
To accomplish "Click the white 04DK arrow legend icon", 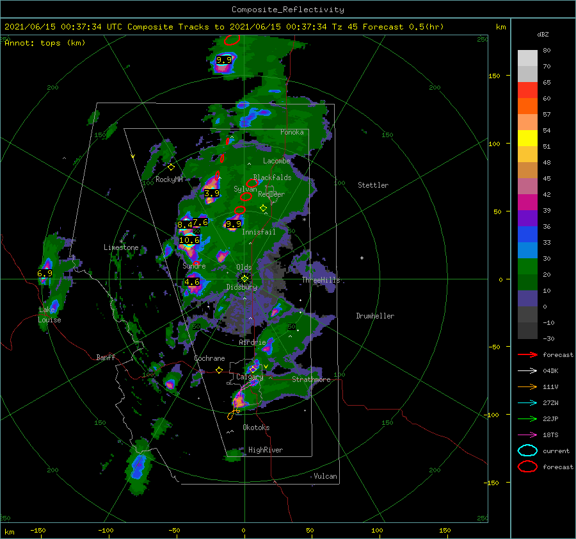I will 527,370.
